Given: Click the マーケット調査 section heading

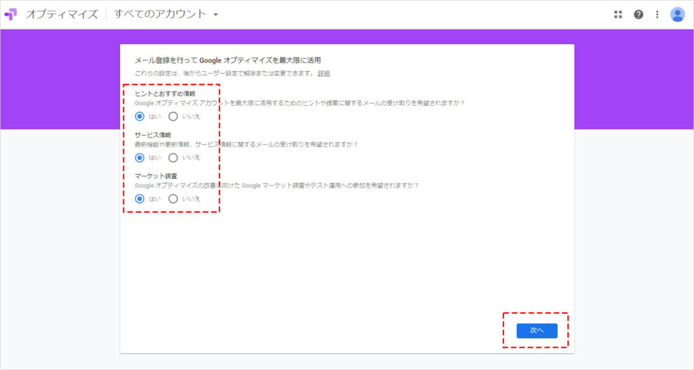Looking at the screenshot, I should pos(156,176).
